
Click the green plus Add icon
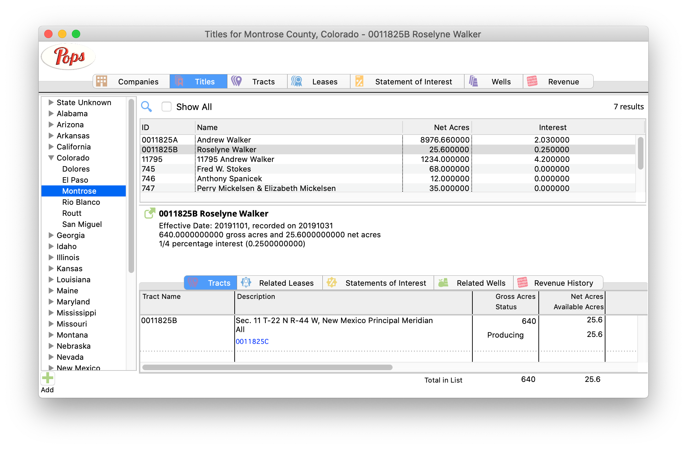(x=47, y=378)
